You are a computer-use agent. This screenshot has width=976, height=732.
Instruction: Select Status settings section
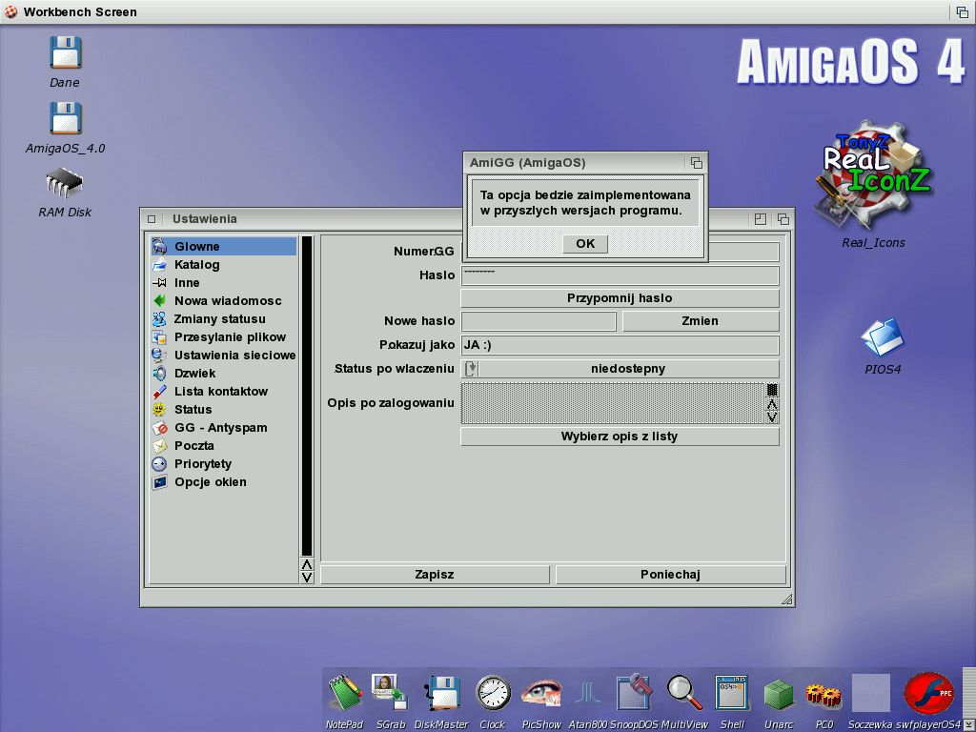pos(224,409)
